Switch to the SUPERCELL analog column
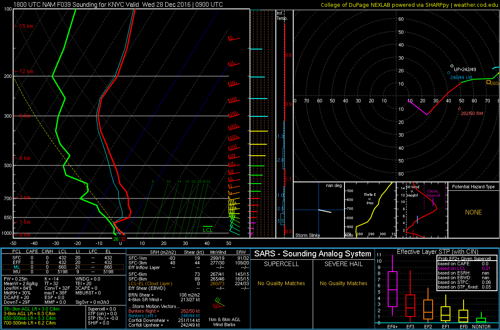 tap(281, 264)
